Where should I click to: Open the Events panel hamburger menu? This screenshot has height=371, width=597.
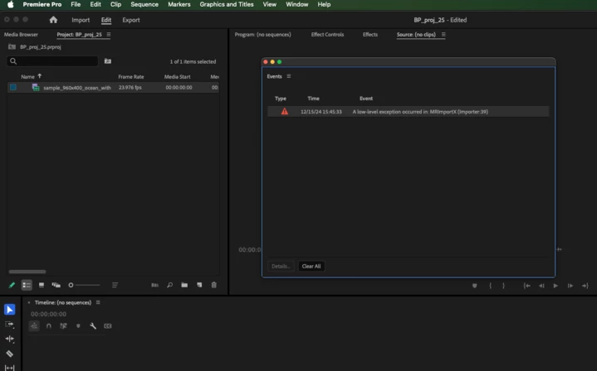(289, 76)
